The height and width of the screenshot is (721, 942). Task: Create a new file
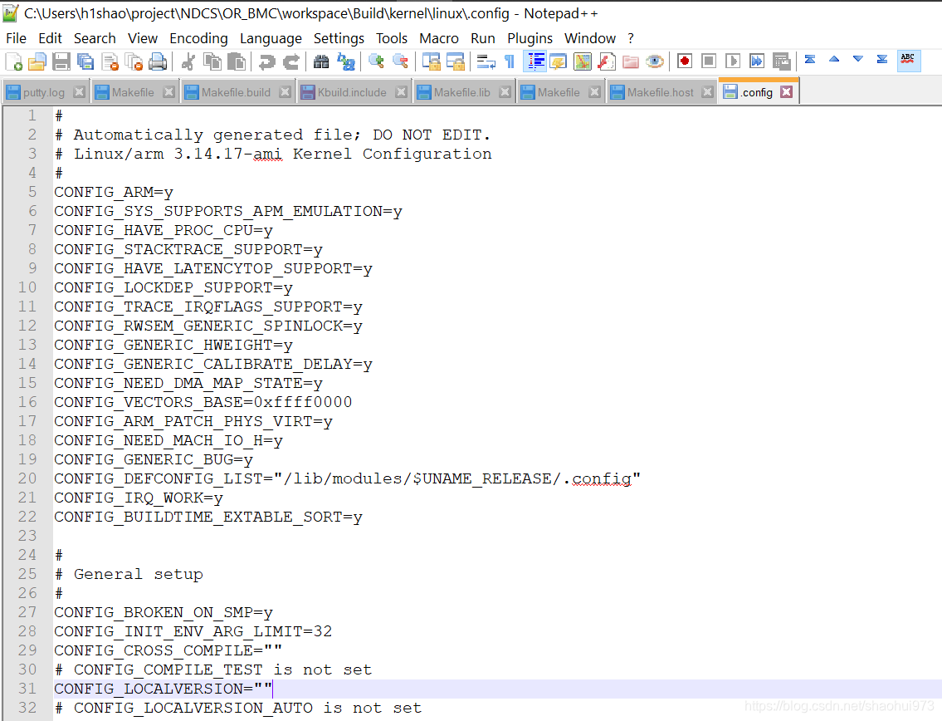(12, 61)
